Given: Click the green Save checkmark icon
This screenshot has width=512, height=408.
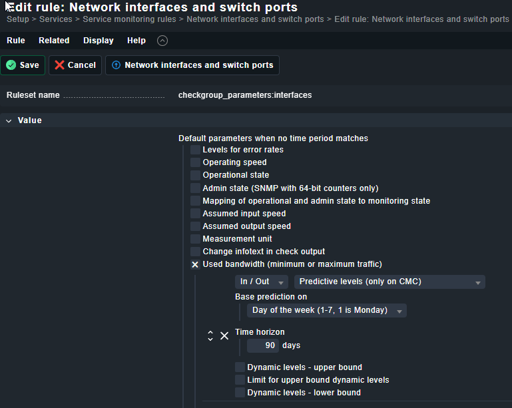Looking at the screenshot, I should click(x=11, y=65).
